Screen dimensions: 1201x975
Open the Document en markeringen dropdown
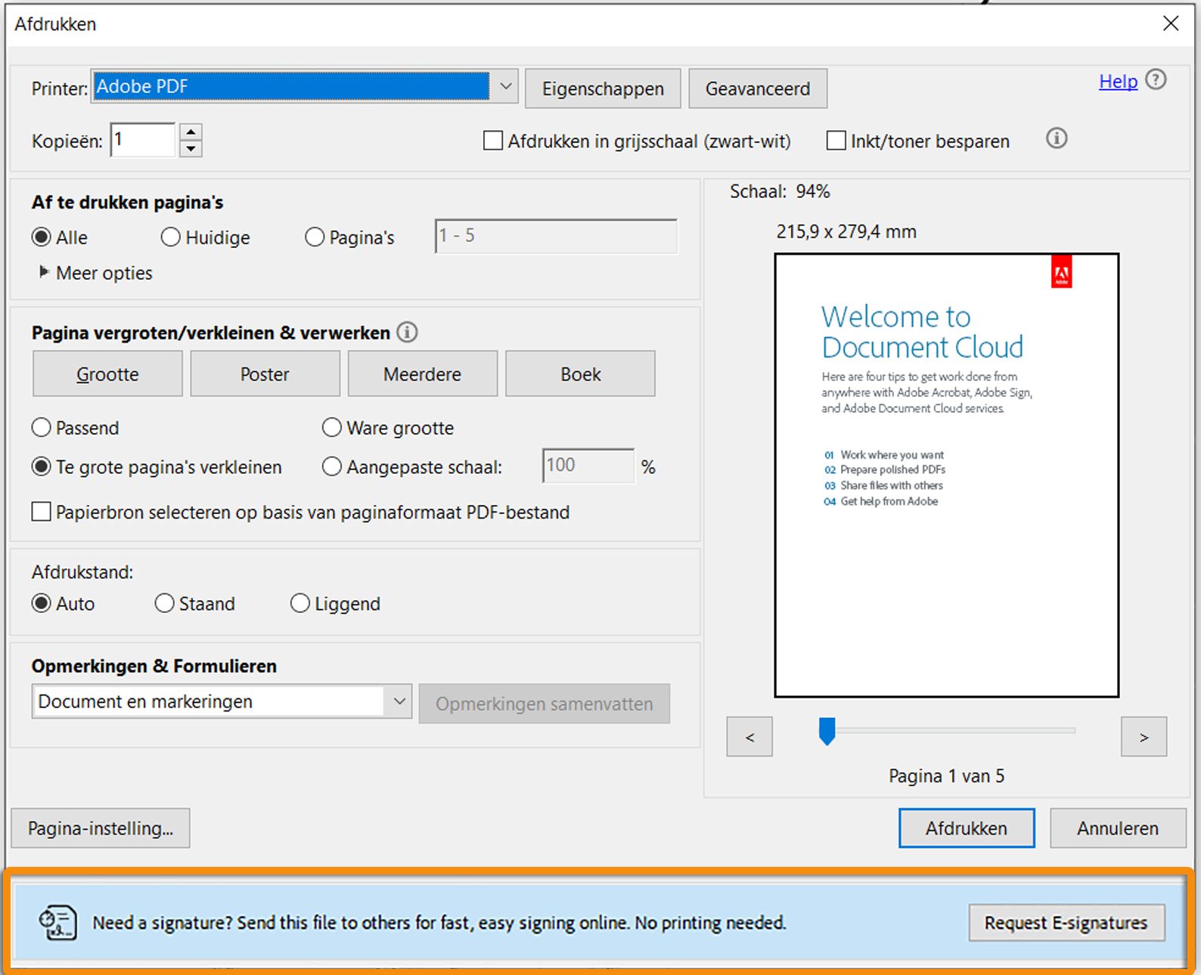(x=222, y=701)
